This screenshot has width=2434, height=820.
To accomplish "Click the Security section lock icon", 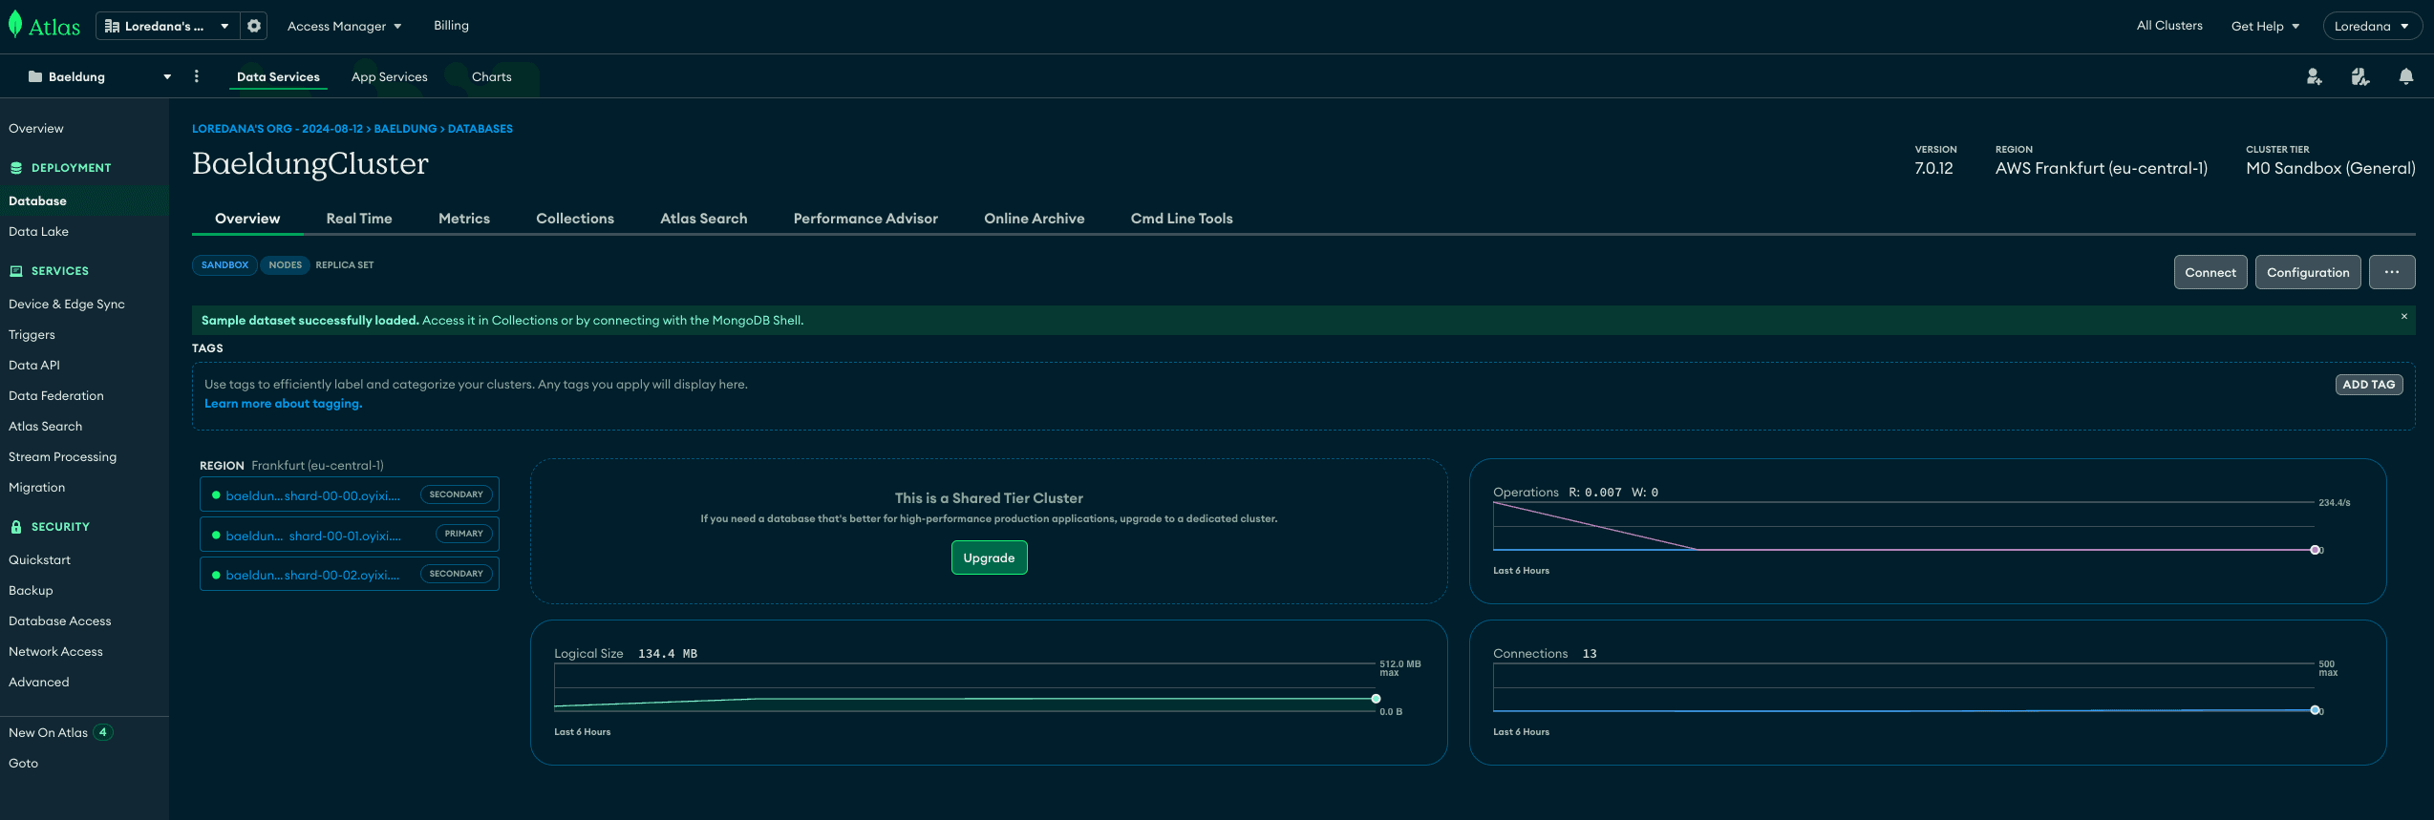I will pyautogui.click(x=16, y=527).
